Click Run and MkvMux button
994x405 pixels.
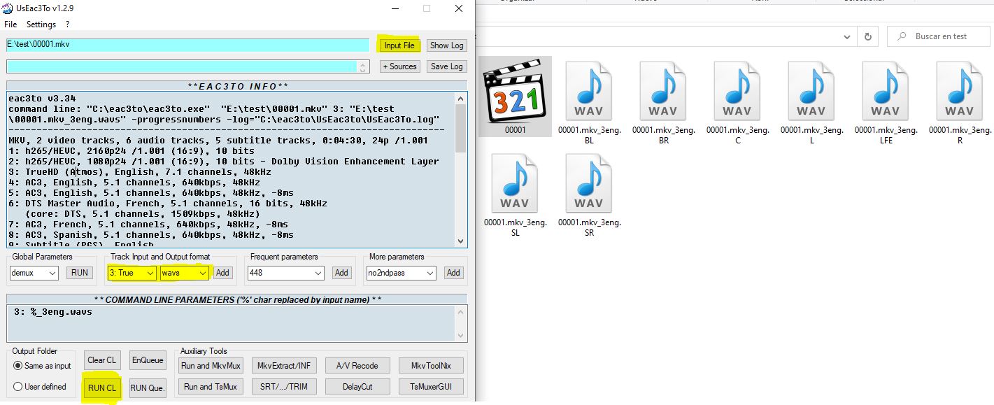[211, 366]
